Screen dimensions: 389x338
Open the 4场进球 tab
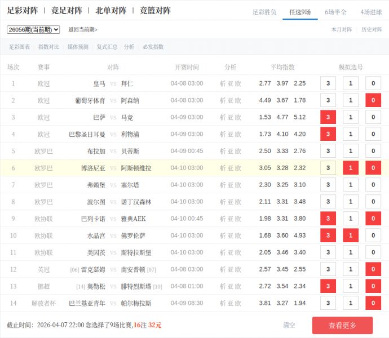click(371, 12)
